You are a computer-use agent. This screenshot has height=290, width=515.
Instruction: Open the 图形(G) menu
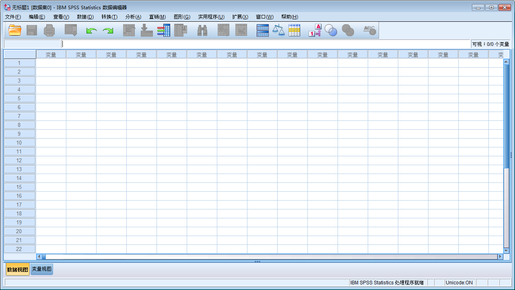pyautogui.click(x=182, y=17)
